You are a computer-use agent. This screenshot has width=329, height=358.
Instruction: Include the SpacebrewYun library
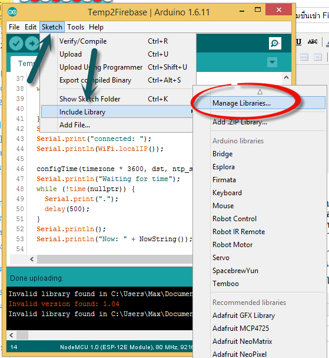coord(260,271)
